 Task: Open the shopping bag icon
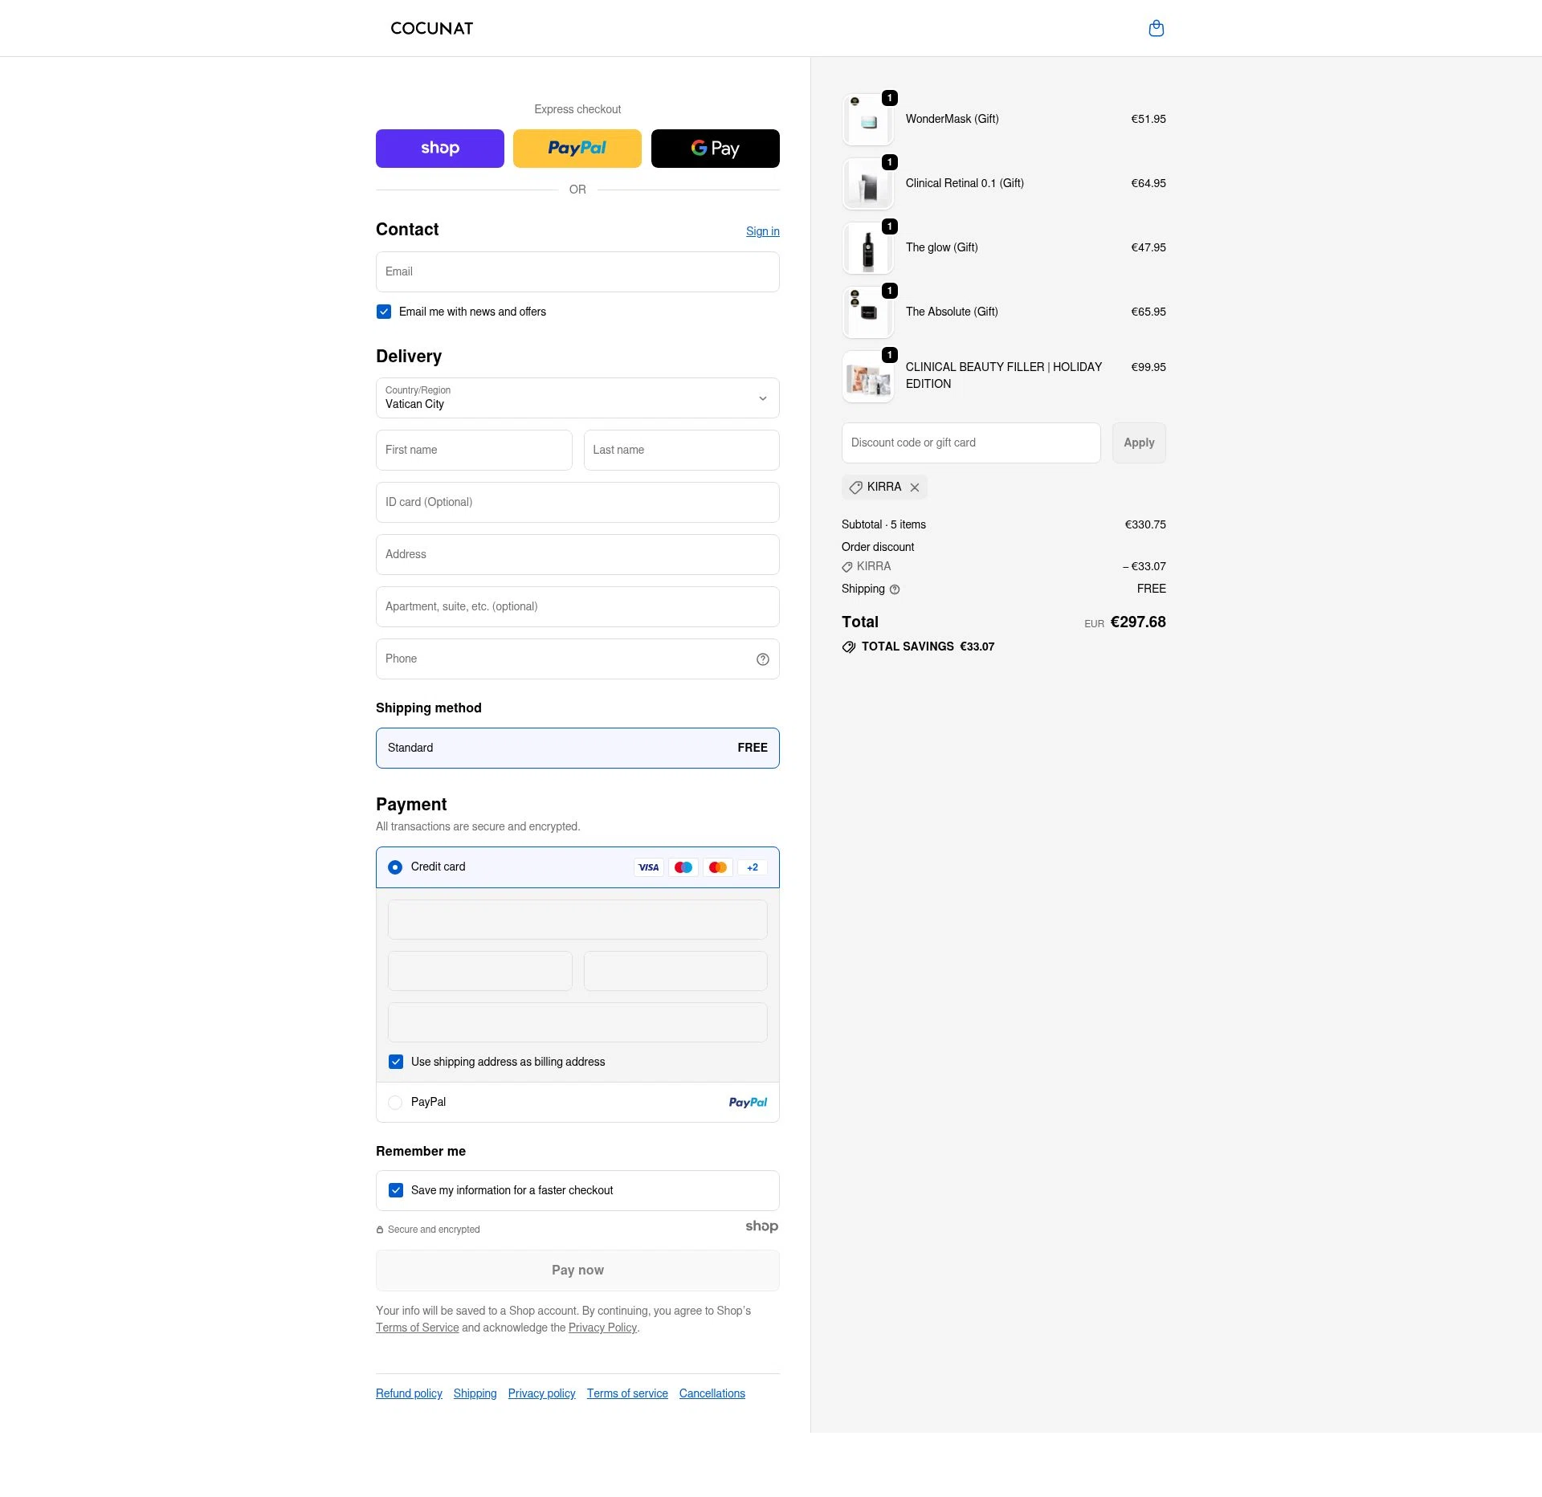(1156, 28)
